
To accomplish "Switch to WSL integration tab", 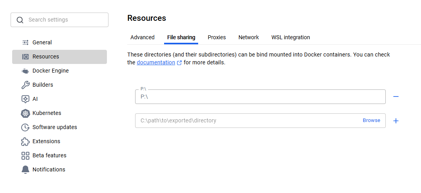I will (291, 37).
